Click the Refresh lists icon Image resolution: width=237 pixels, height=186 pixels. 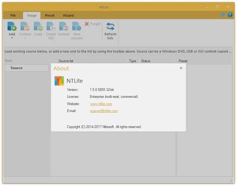coord(110,26)
